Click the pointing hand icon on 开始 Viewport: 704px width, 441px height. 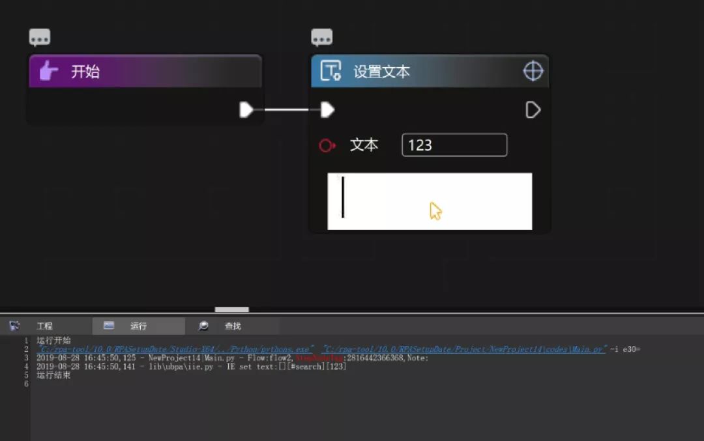pos(48,71)
